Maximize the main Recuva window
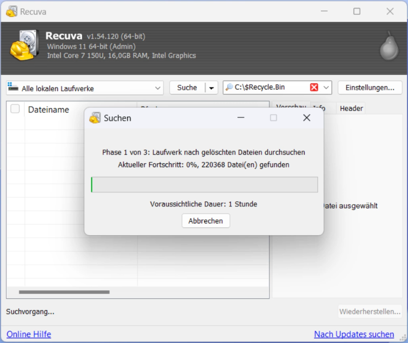This screenshot has width=408, height=343. [357, 11]
